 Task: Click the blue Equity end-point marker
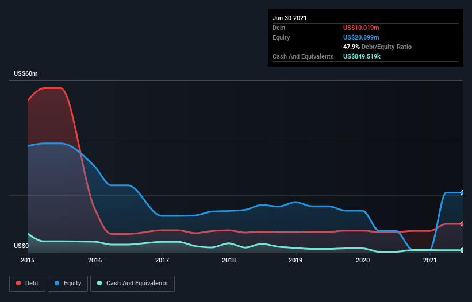click(x=462, y=192)
